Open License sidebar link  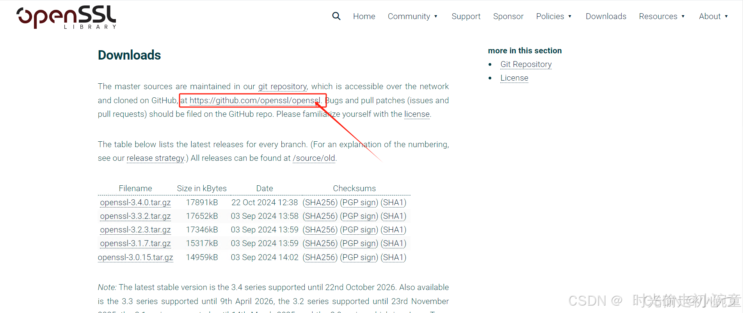pos(514,78)
